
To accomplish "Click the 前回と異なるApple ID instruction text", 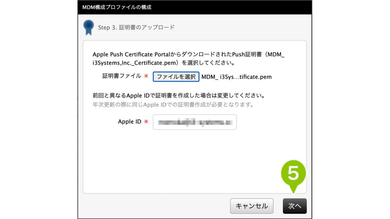I will pyautogui.click(x=179, y=95).
